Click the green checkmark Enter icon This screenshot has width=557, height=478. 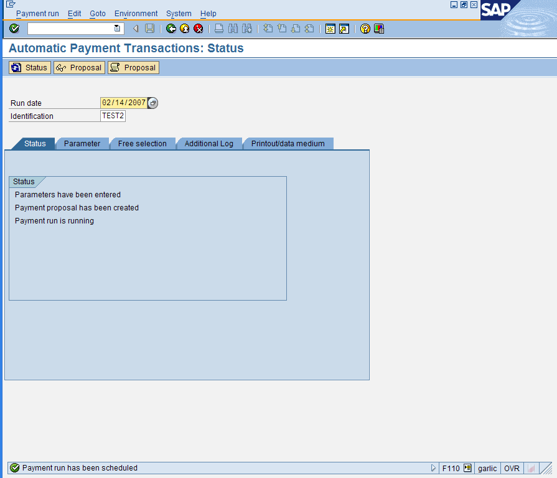click(x=14, y=28)
